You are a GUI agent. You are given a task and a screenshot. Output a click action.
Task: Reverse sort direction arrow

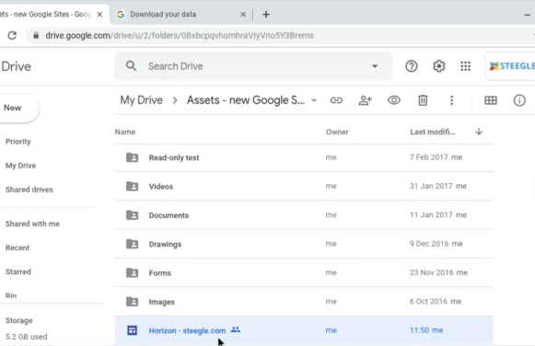pyautogui.click(x=479, y=132)
